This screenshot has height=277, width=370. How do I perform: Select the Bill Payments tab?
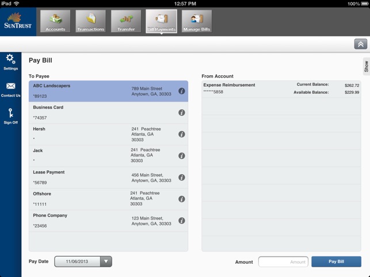pos(161,21)
